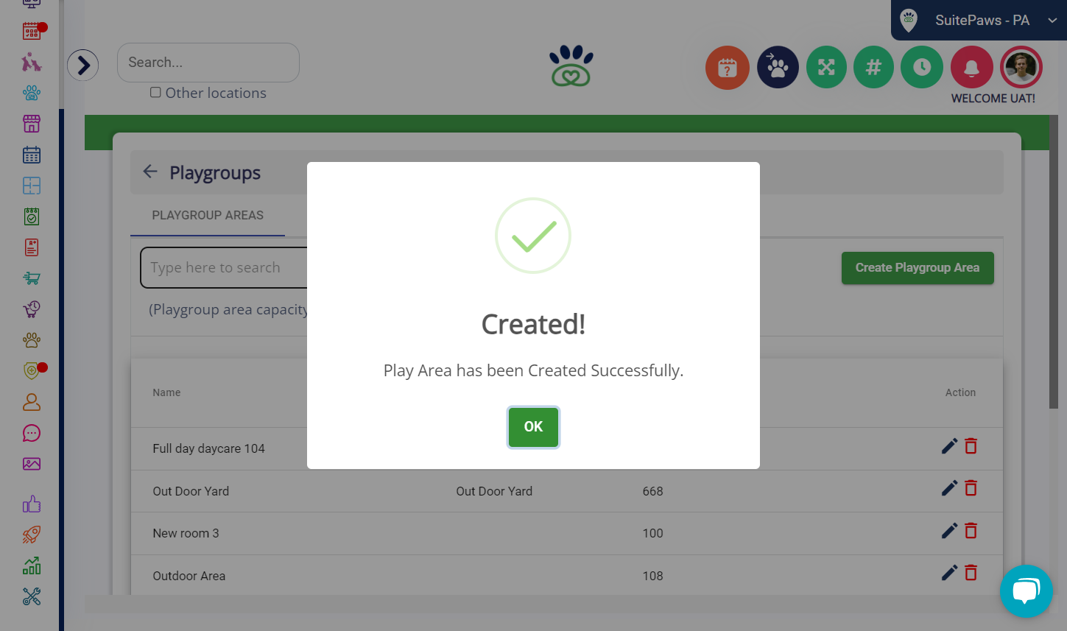The height and width of the screenshot is (631, 1067).
Task: Edit the Full day daycare 104 row
Action: pyautogui.click(x=950, y=446)
